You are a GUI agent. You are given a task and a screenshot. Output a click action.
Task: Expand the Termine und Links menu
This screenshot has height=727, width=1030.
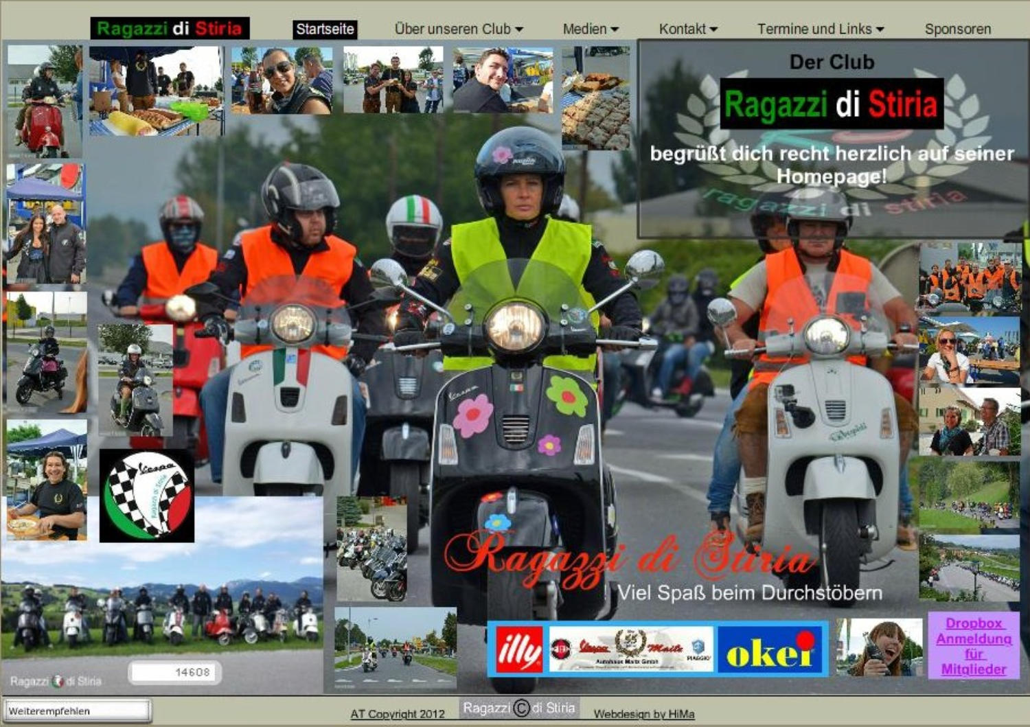[x=820, y=29]
